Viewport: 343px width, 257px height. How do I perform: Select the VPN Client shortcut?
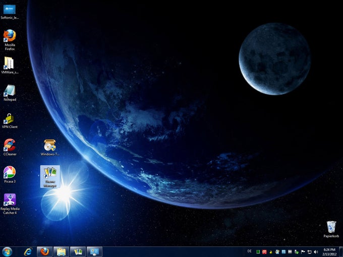[10, 120]
